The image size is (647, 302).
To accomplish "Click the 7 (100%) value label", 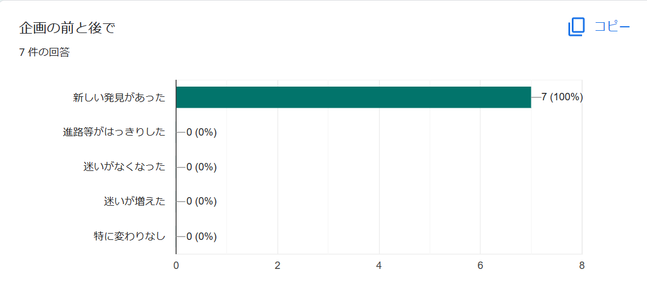I will [x=562, y=97].
